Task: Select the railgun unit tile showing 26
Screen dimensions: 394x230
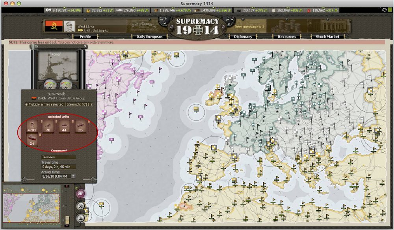Action: (x=80, y=126)
